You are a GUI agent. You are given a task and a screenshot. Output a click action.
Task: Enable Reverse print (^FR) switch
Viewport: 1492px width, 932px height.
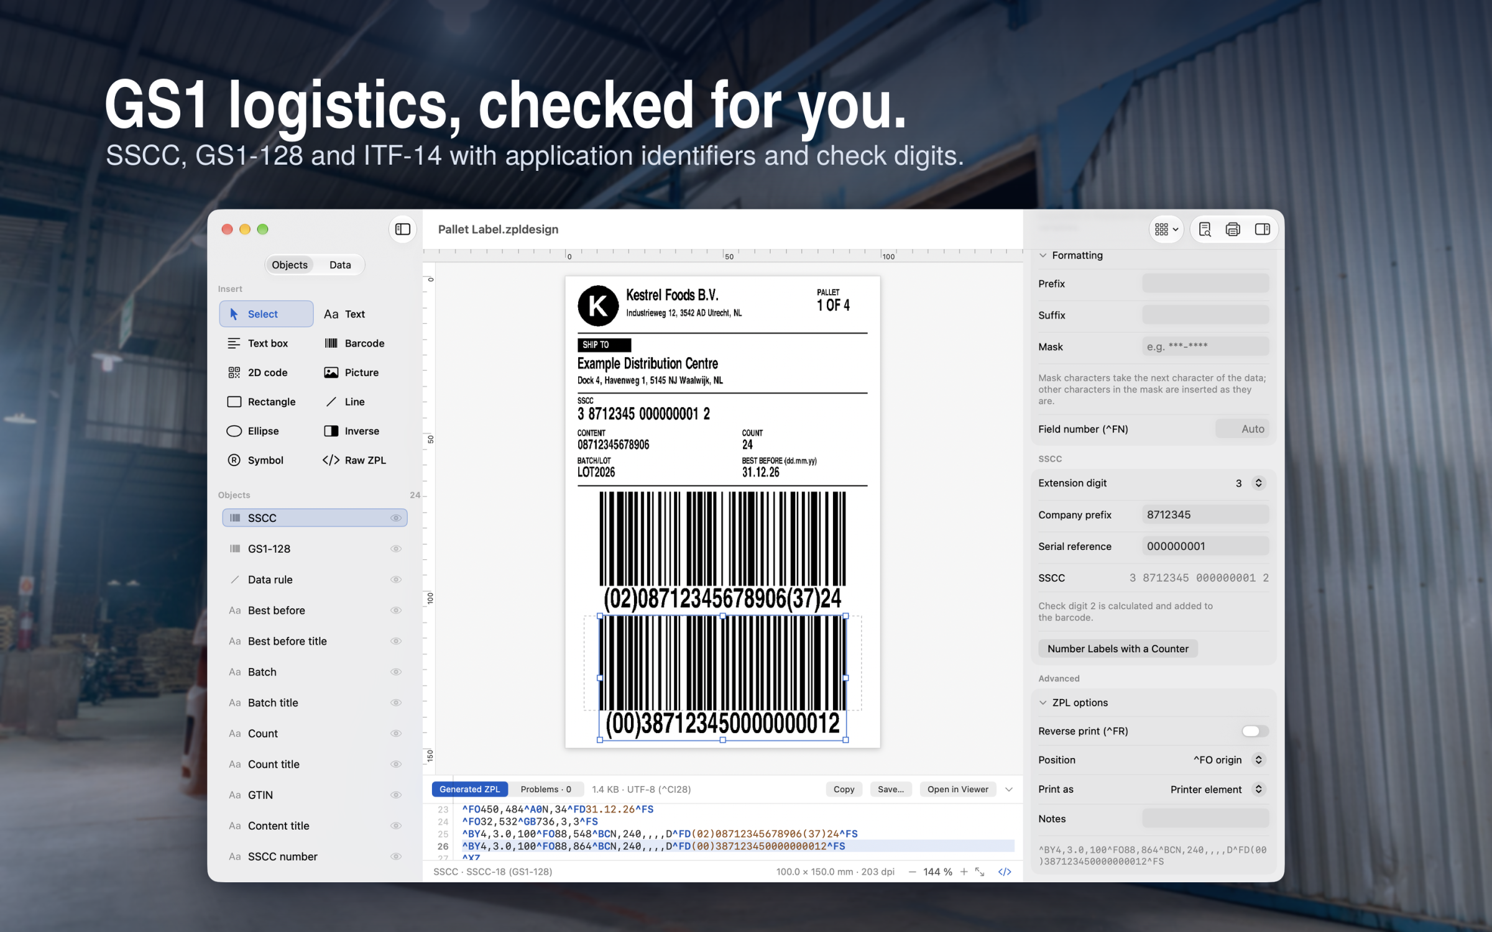coord(1255,731)
